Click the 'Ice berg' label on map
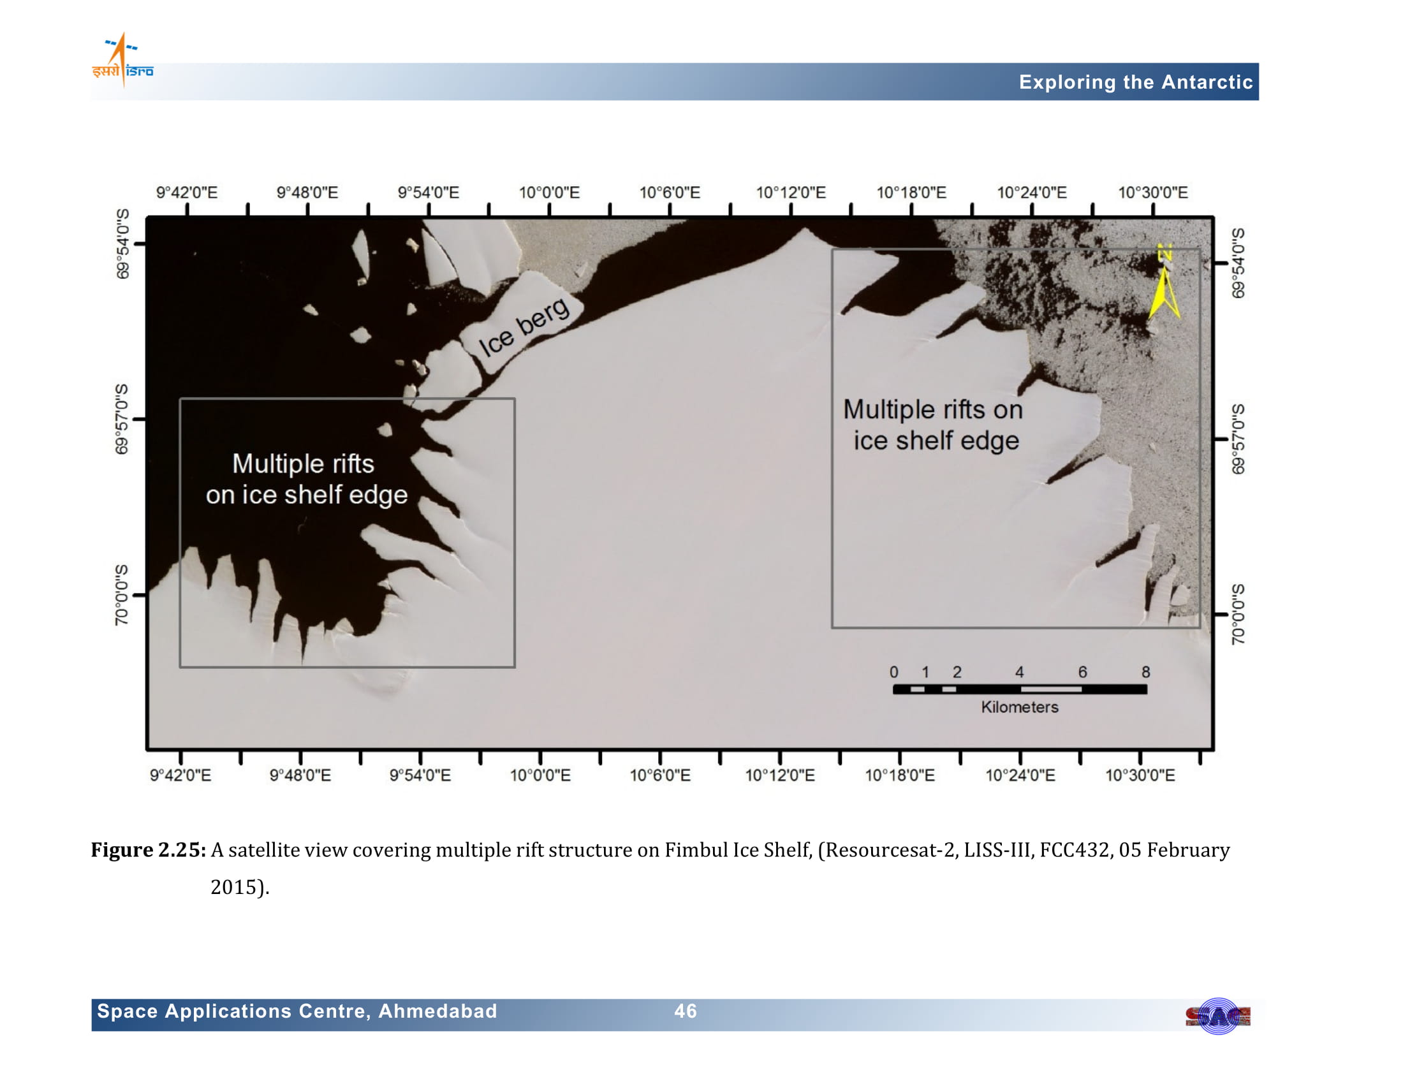The image size is (1403, 1084). click(x=524, y=327)
